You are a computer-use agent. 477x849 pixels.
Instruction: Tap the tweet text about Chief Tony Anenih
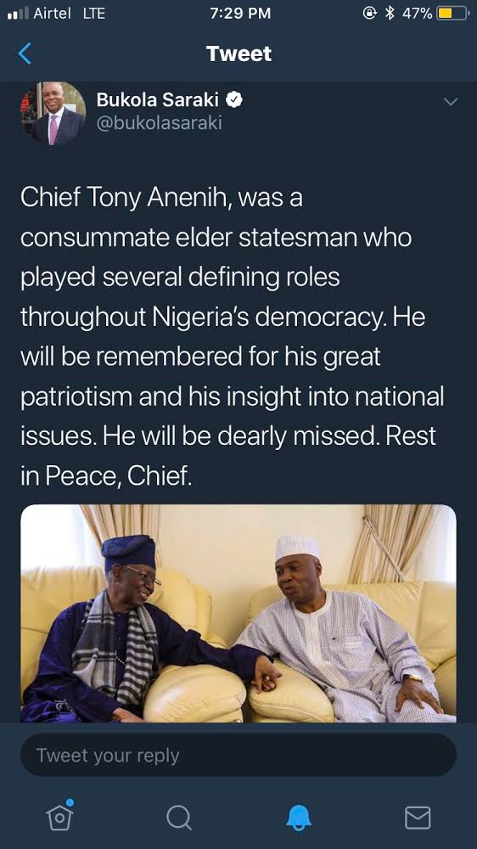coord(233,337)
